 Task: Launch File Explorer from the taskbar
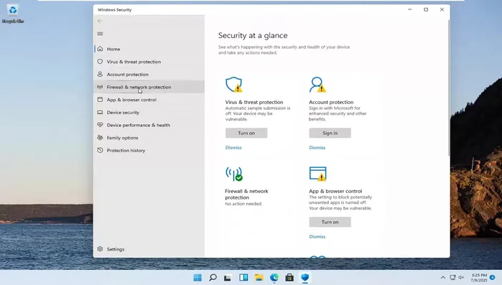[x=259, y=277]
